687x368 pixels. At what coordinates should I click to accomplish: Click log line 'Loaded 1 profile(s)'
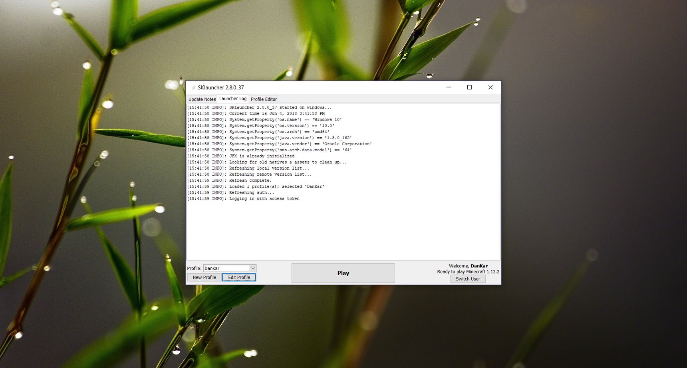point(256,186)
